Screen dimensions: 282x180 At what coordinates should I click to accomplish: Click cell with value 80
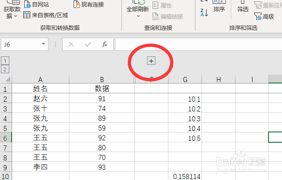pos(102,147)
